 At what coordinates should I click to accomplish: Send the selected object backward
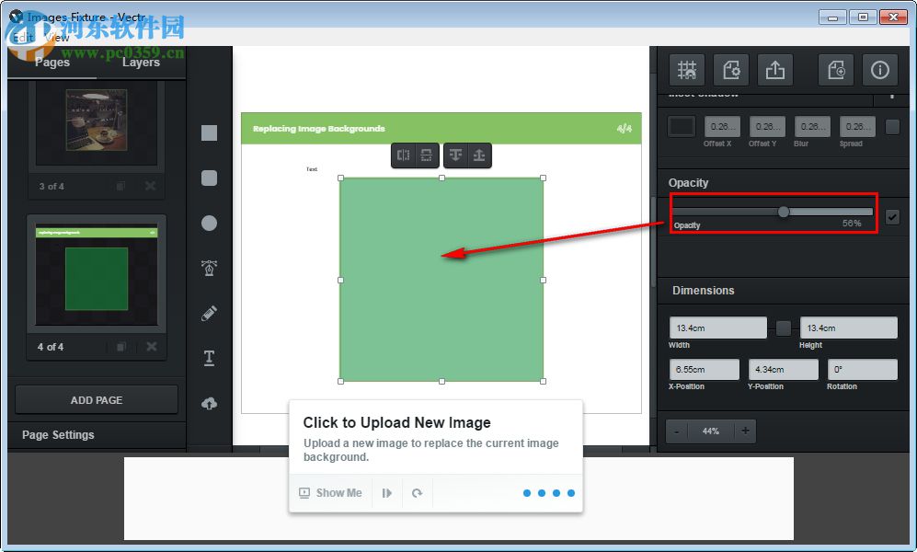click(x=455, y=155)
